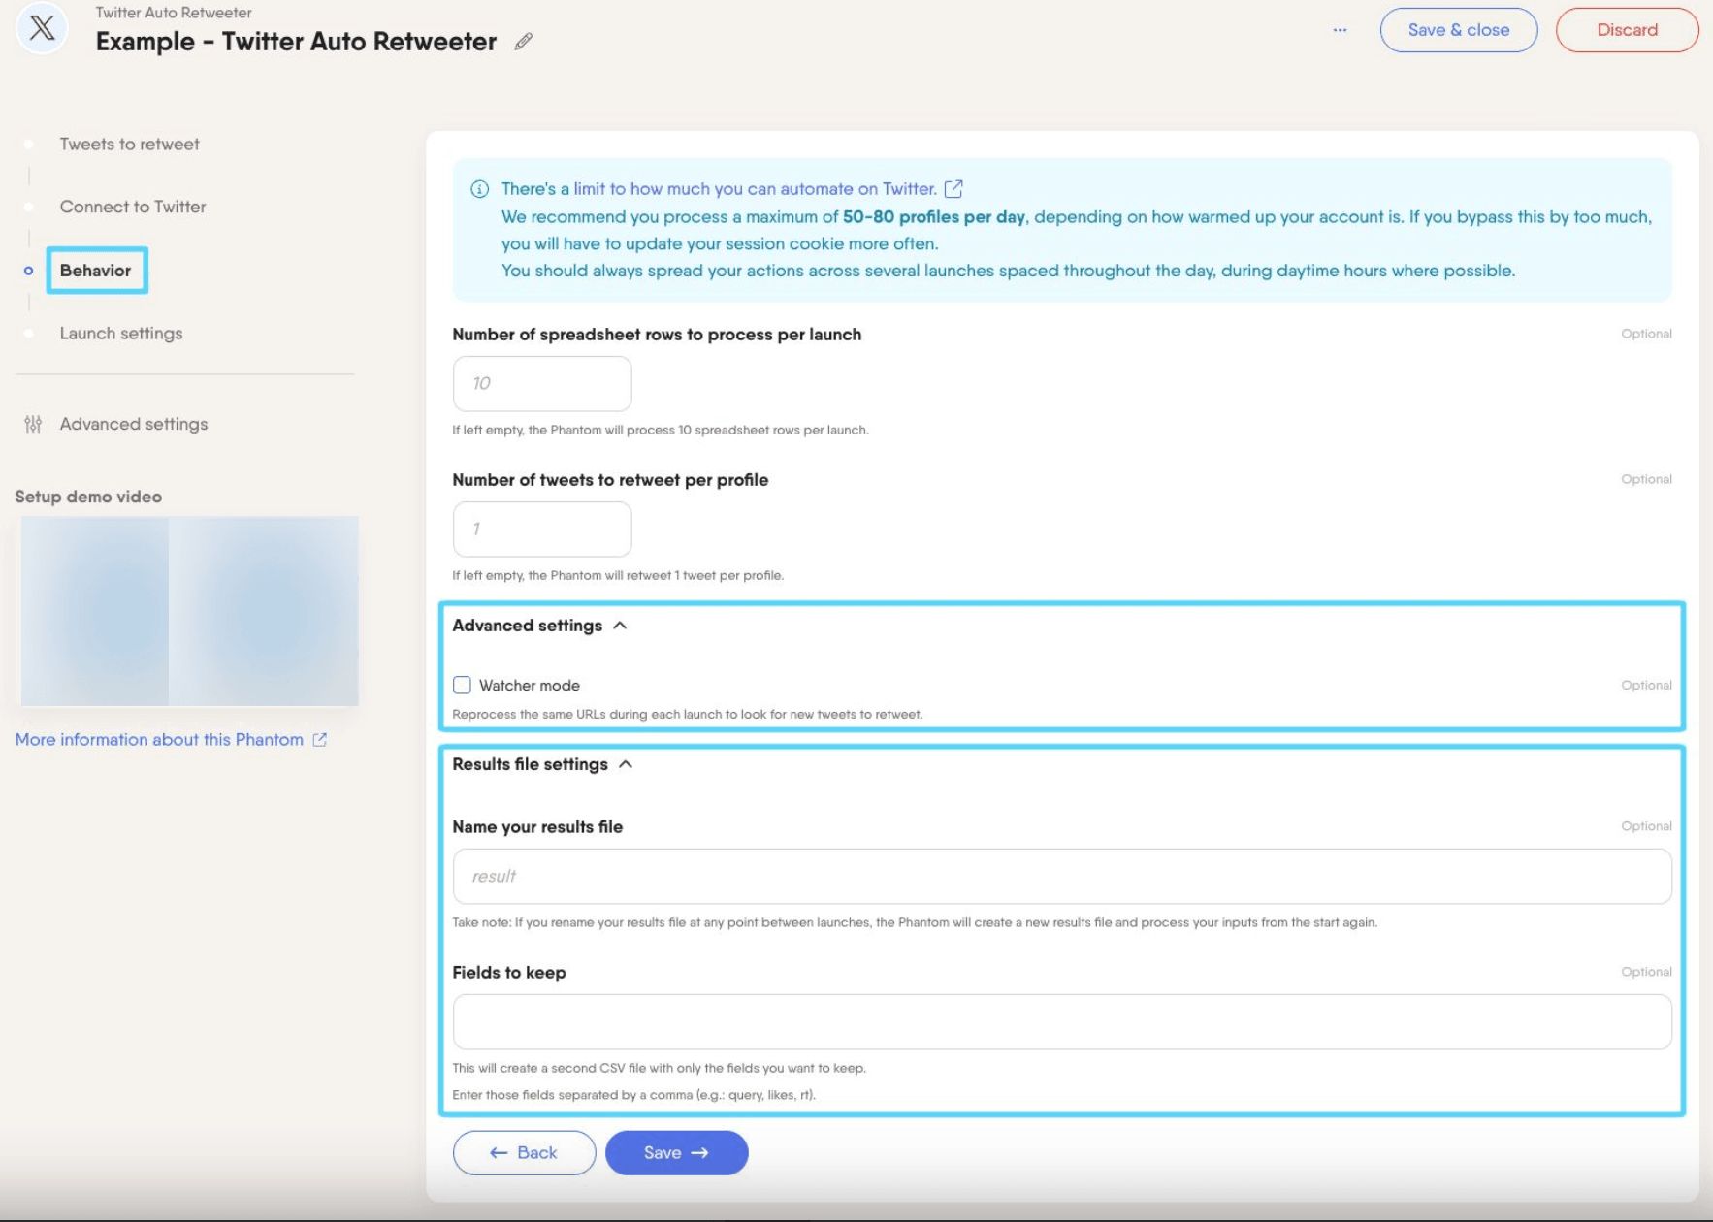Focus spreadsheet rows per launch field
The height and width of the screenshot is (1222, 1713).
click(542, 383)
